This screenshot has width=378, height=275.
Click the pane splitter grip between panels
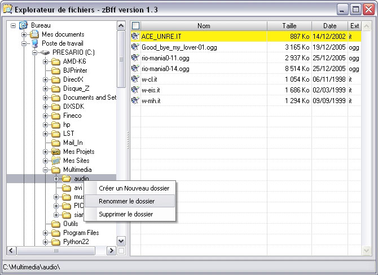pyautogui.click(x=128, y=140)
